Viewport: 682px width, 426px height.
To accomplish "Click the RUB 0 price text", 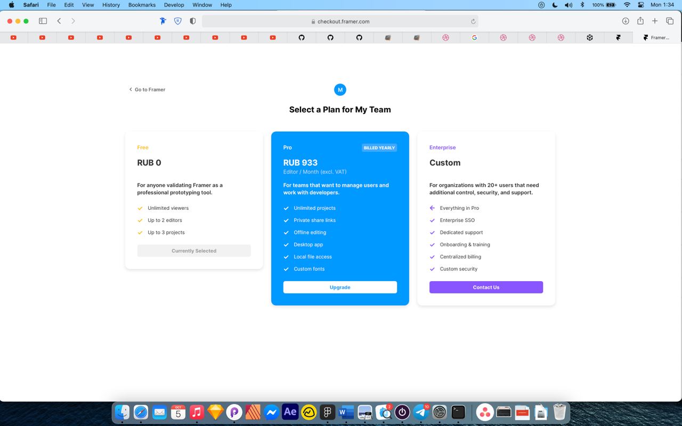I will point(149,163).
